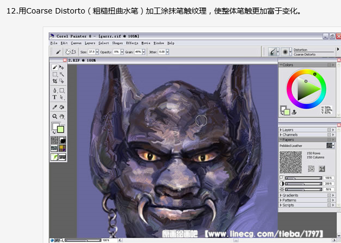Open the brush category picker dropdown
341x243 pixels.
click(278, 52)
